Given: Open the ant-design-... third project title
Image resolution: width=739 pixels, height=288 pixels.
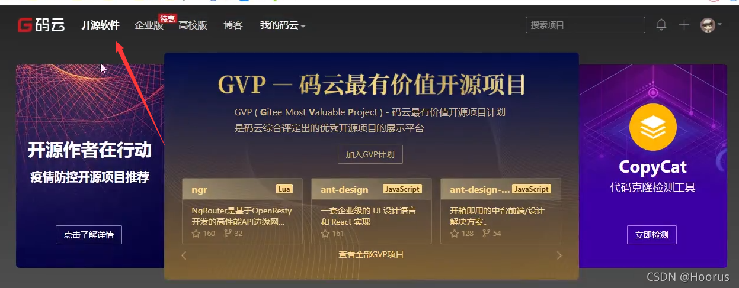Looking at the screenshot, I should tap(479, 190).
